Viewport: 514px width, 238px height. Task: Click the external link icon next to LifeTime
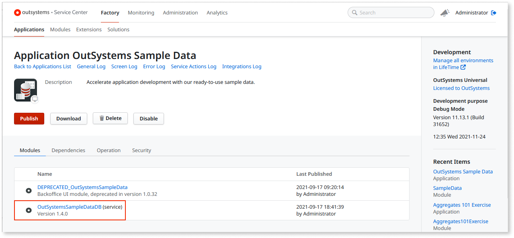click(x=464, y=67)
